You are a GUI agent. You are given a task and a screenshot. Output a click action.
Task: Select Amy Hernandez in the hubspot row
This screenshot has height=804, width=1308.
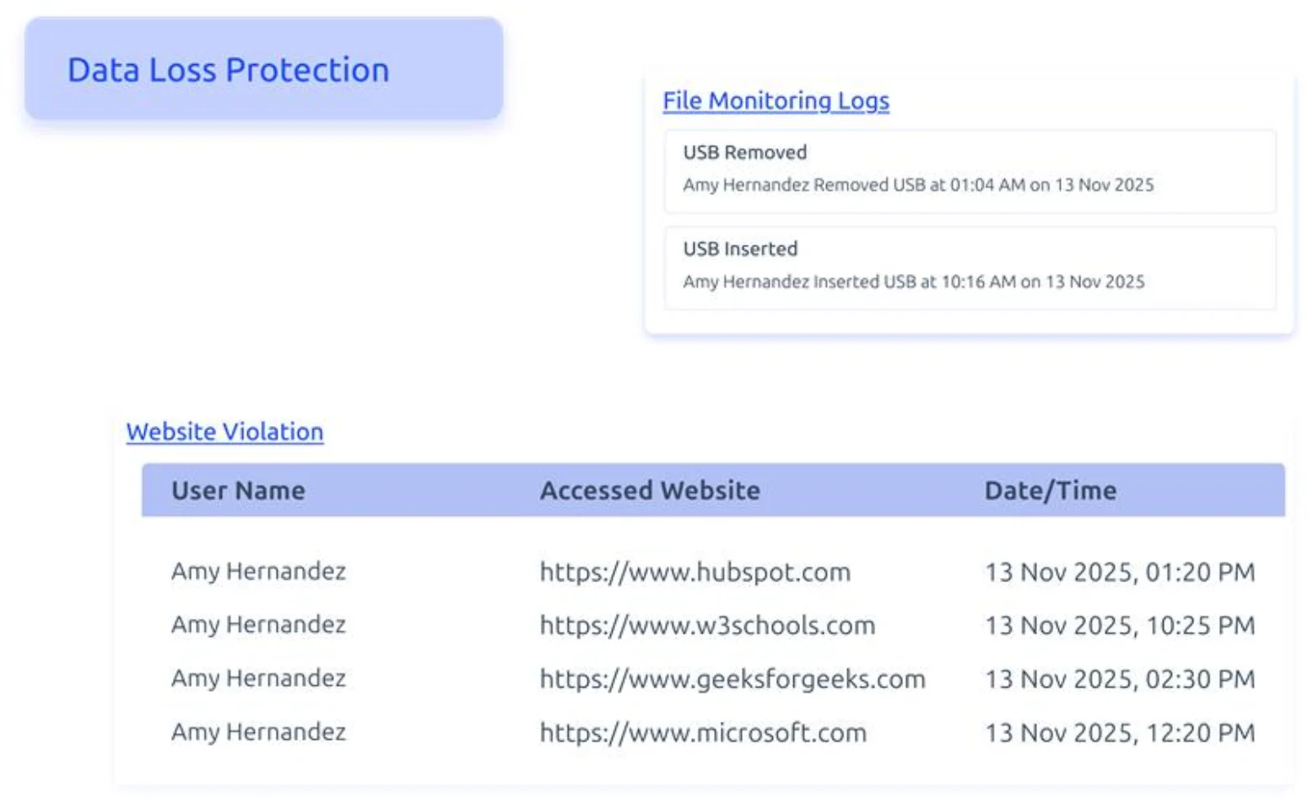(258, 572)
